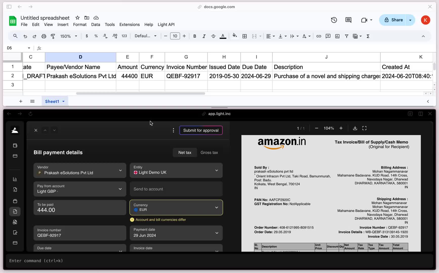Viewport: 439px width, 273px height.
Task: Insert link using the toolbar icon
Action: point(319,36)
